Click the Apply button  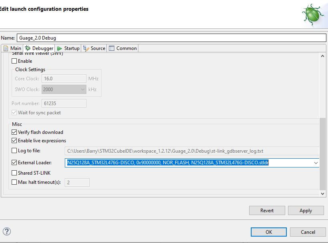click(306, 210)
